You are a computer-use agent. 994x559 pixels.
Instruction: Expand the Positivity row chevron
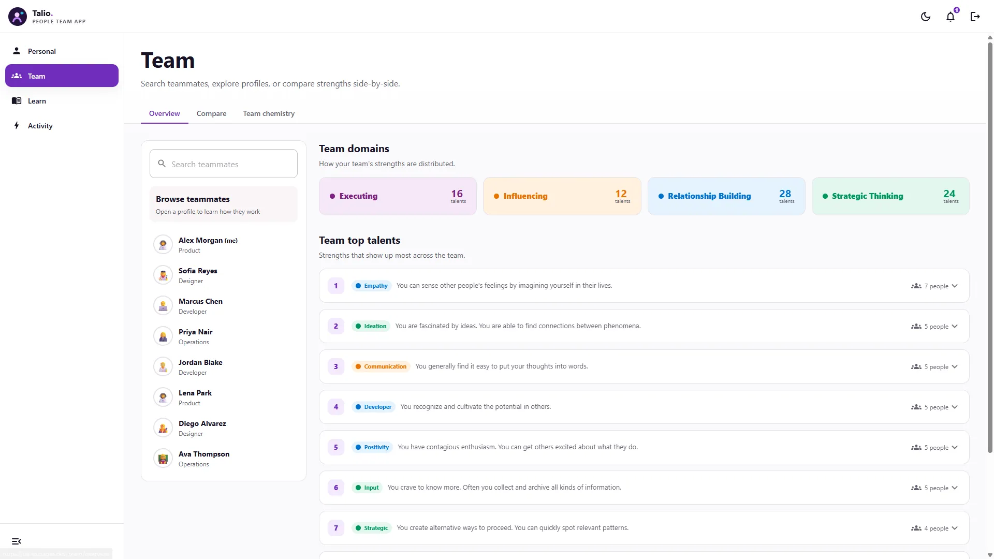[x=955, y=447]
